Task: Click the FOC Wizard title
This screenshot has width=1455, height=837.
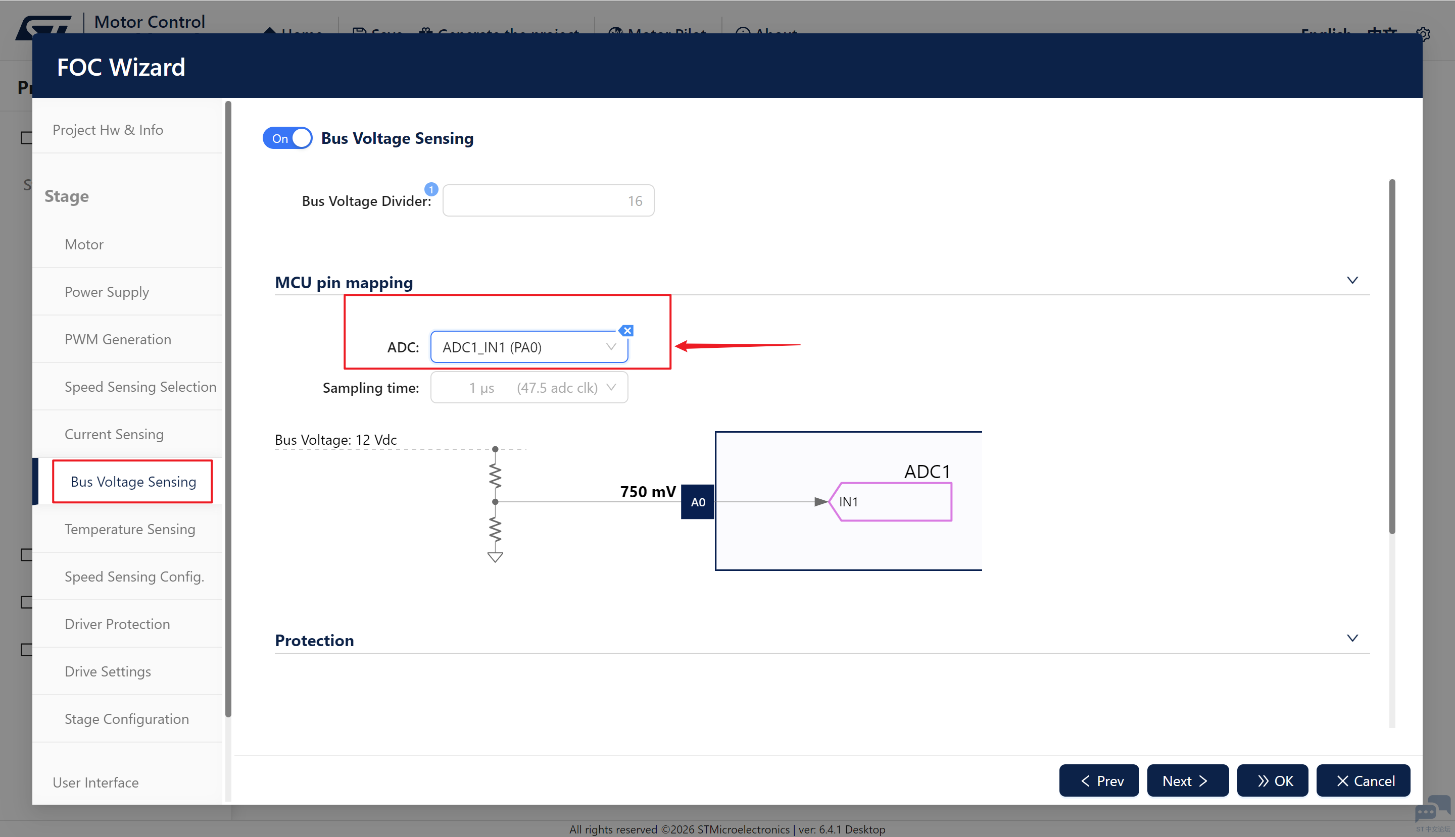Action: (121, 67)
